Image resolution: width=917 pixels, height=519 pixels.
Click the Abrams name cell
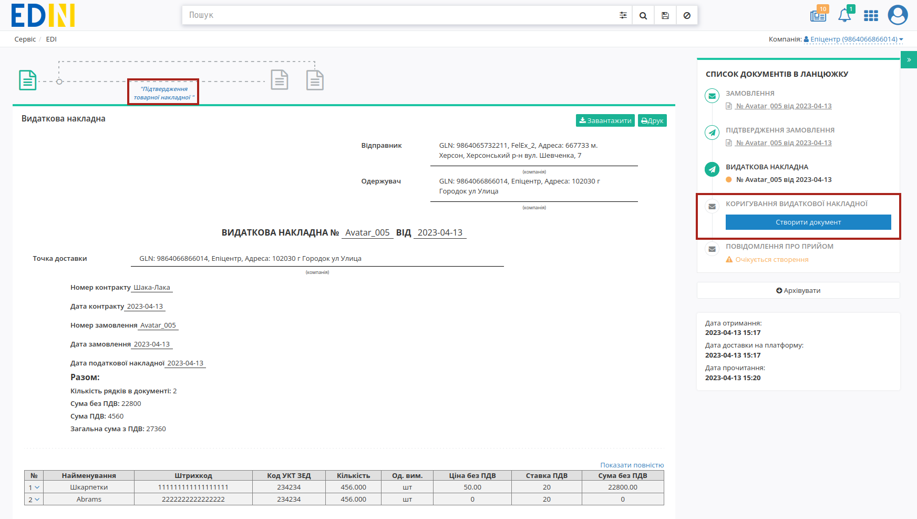(89, 499)
